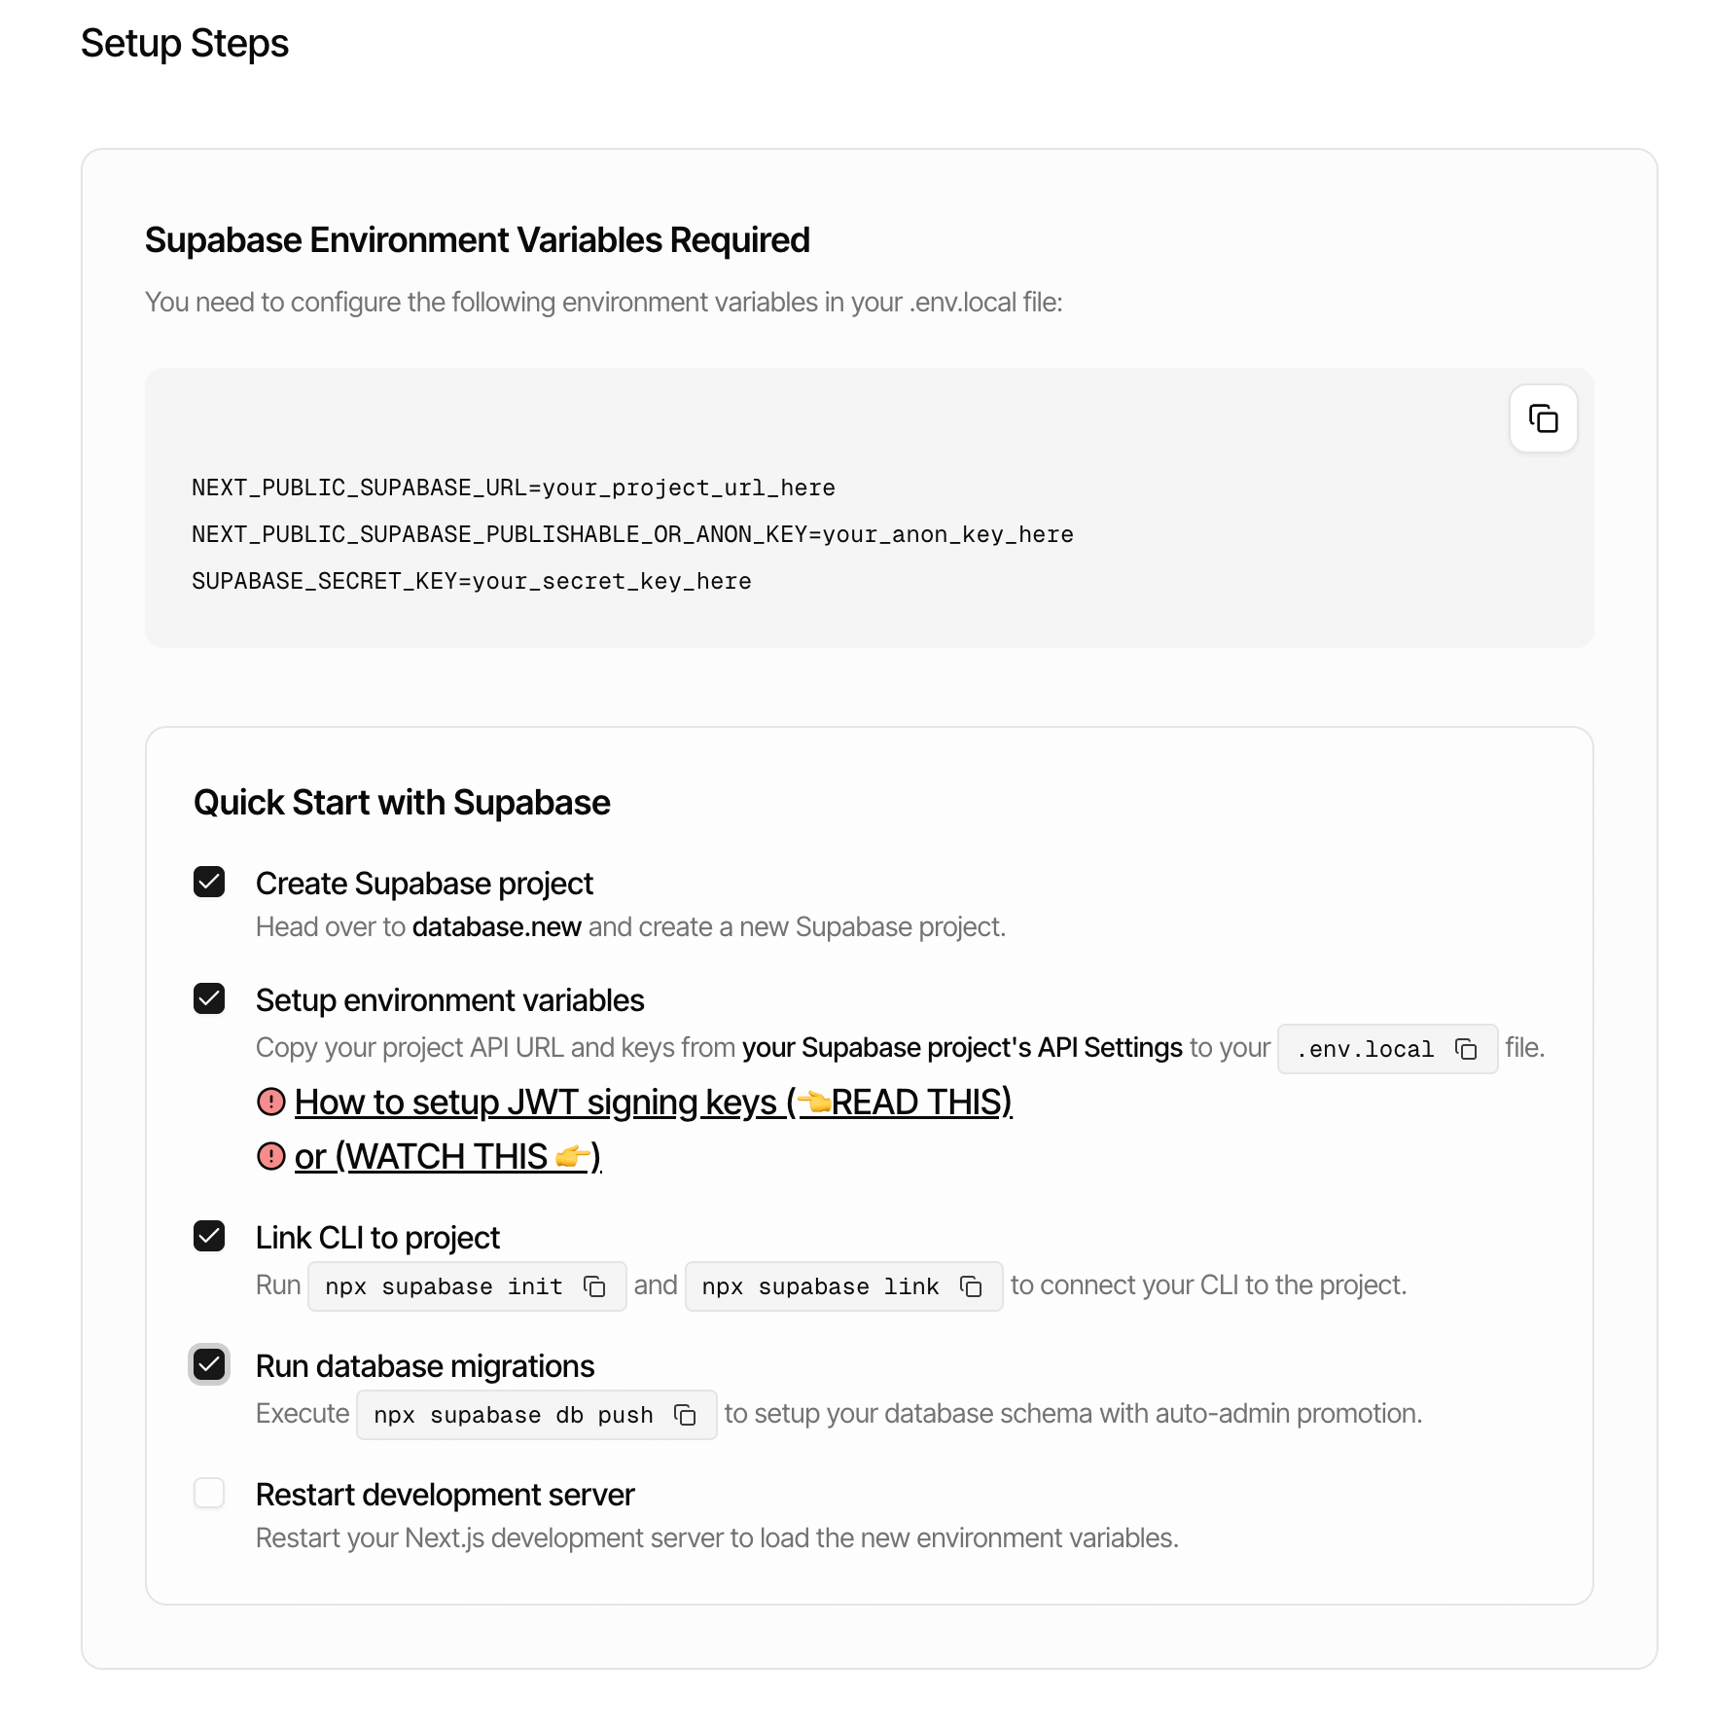
Task: Uncheck the Setup environment variables checkbox
Action: (209, 998)
